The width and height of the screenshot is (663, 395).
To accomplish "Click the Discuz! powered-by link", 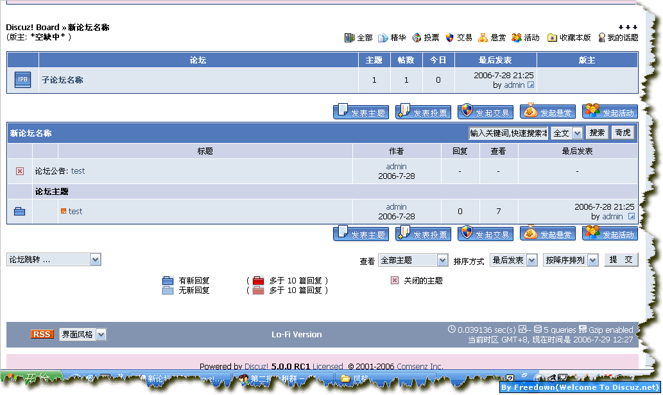I will (x=256, y=366).
